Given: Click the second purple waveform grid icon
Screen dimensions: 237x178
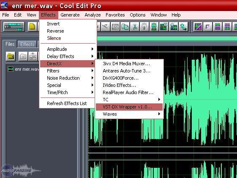Looking at the screenshot, I should coord(227,27).
